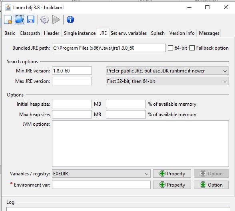The image size is (235, 211).
Task: Click the empty Max JRE version field
Action: coord(72,81)
